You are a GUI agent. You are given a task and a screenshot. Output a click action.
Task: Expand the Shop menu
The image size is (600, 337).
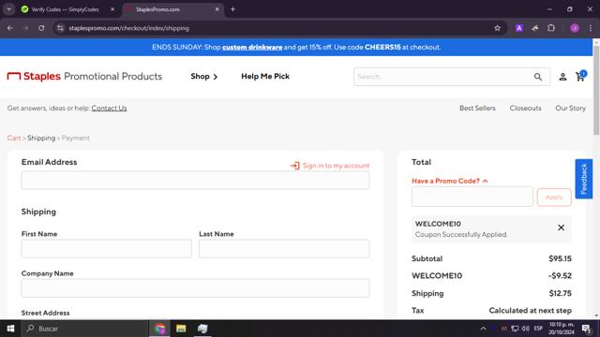click(x=204, y=77)
